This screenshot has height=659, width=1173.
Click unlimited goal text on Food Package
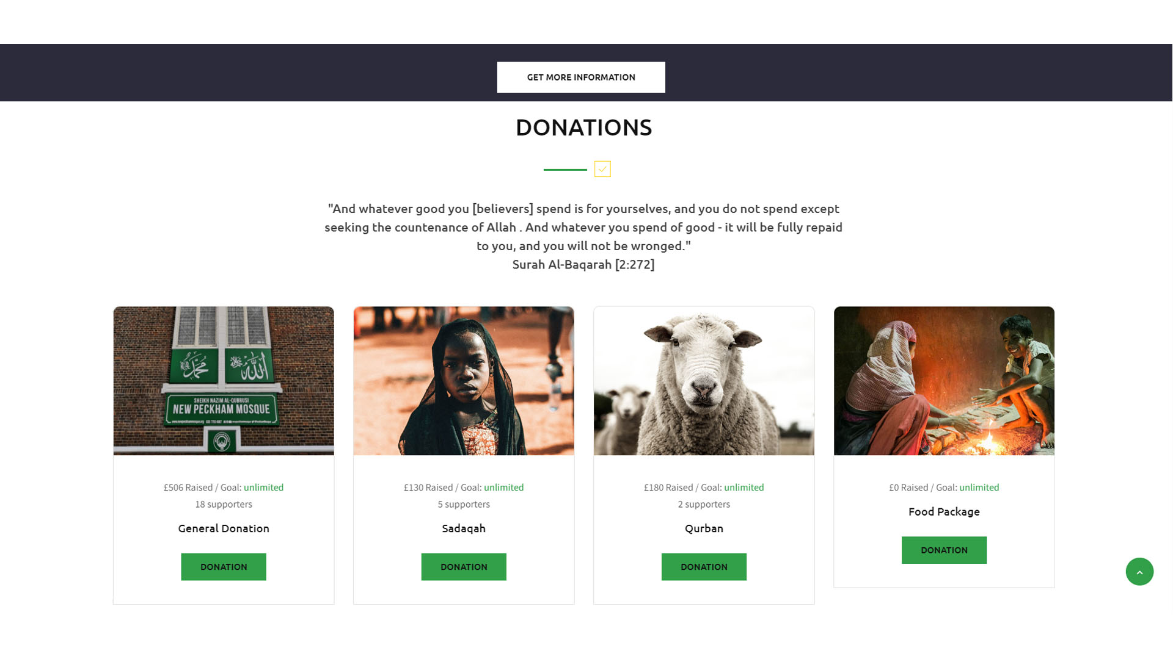(x=979, y=488)
